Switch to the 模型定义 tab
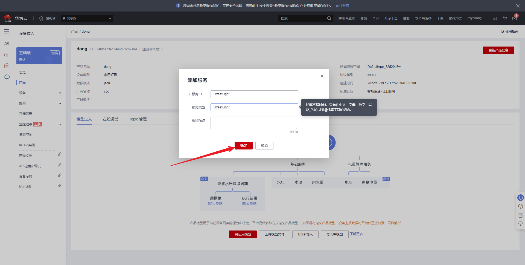 [x=84, y=119]
